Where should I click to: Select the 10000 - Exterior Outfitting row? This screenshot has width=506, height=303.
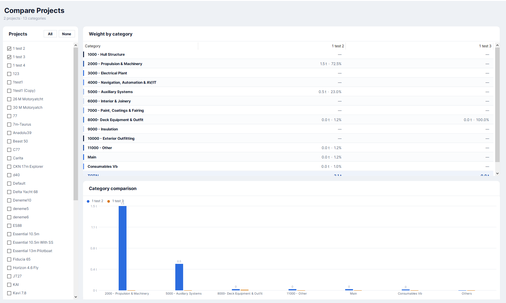pyautogui.click(x=288, y=139)
